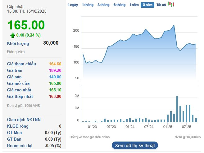This screenshot has height=153, width=204.
Task: Click the green up arrow price indicator
Action: tap(13, 35)
